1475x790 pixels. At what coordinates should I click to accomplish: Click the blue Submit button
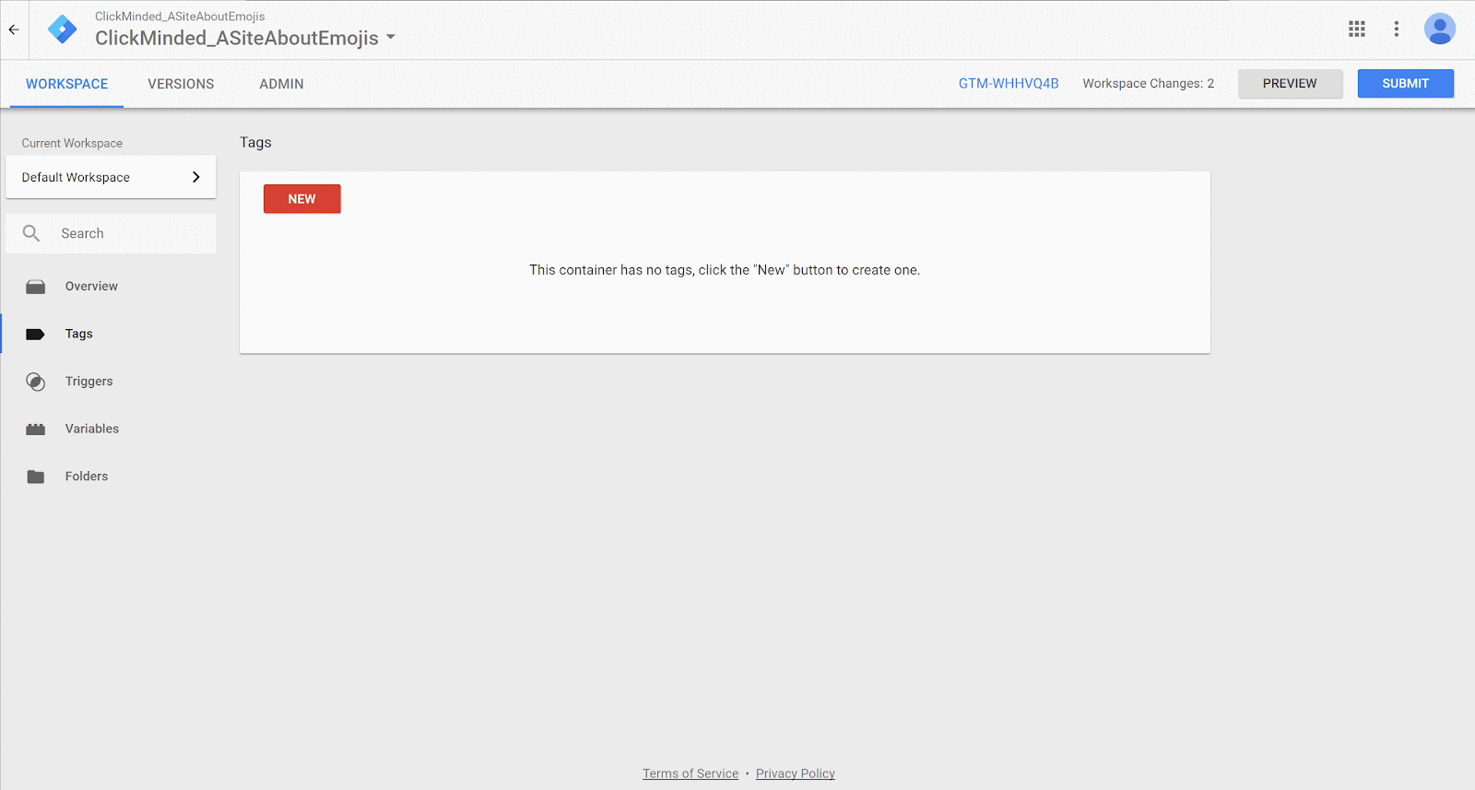coord(1405,84)
